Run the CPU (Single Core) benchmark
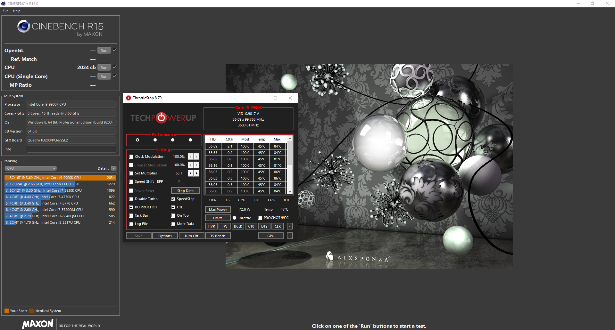Screen dimensions: 615x330 [x=104, y=76]
